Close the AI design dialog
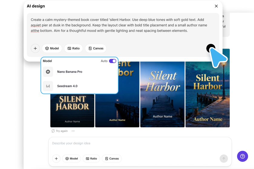254x169 pixels. pos(216,6)
